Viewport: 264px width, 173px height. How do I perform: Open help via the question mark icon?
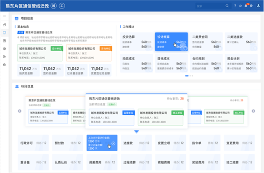(235, 6)
